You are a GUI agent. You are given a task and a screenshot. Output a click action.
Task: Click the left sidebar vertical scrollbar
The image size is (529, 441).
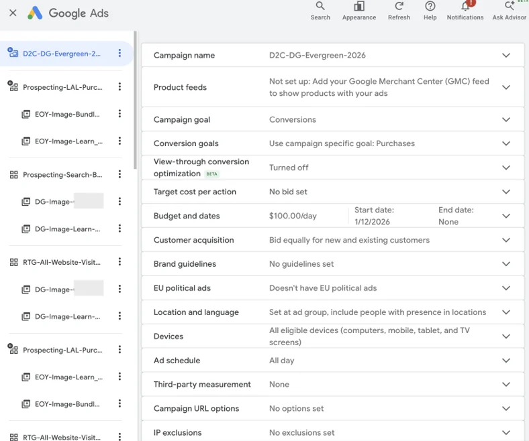pyautogui.click(x=136, y=101)
